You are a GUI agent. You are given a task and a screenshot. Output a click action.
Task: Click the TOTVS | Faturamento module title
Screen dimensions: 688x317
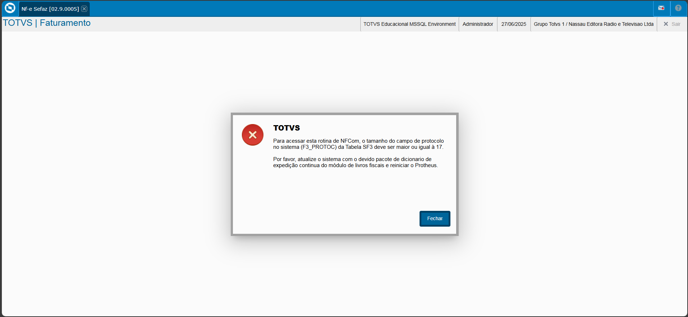[x=47, y=23]
